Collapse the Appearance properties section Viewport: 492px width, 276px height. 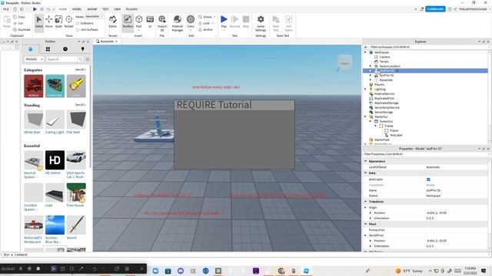pos(366,161)
